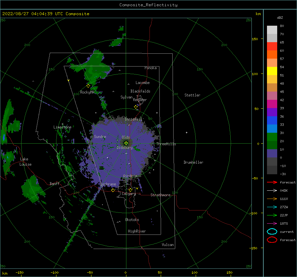This screenshot has height=277, width=297.
Task: Click the Lacombe city label
Action: point(143,83)
